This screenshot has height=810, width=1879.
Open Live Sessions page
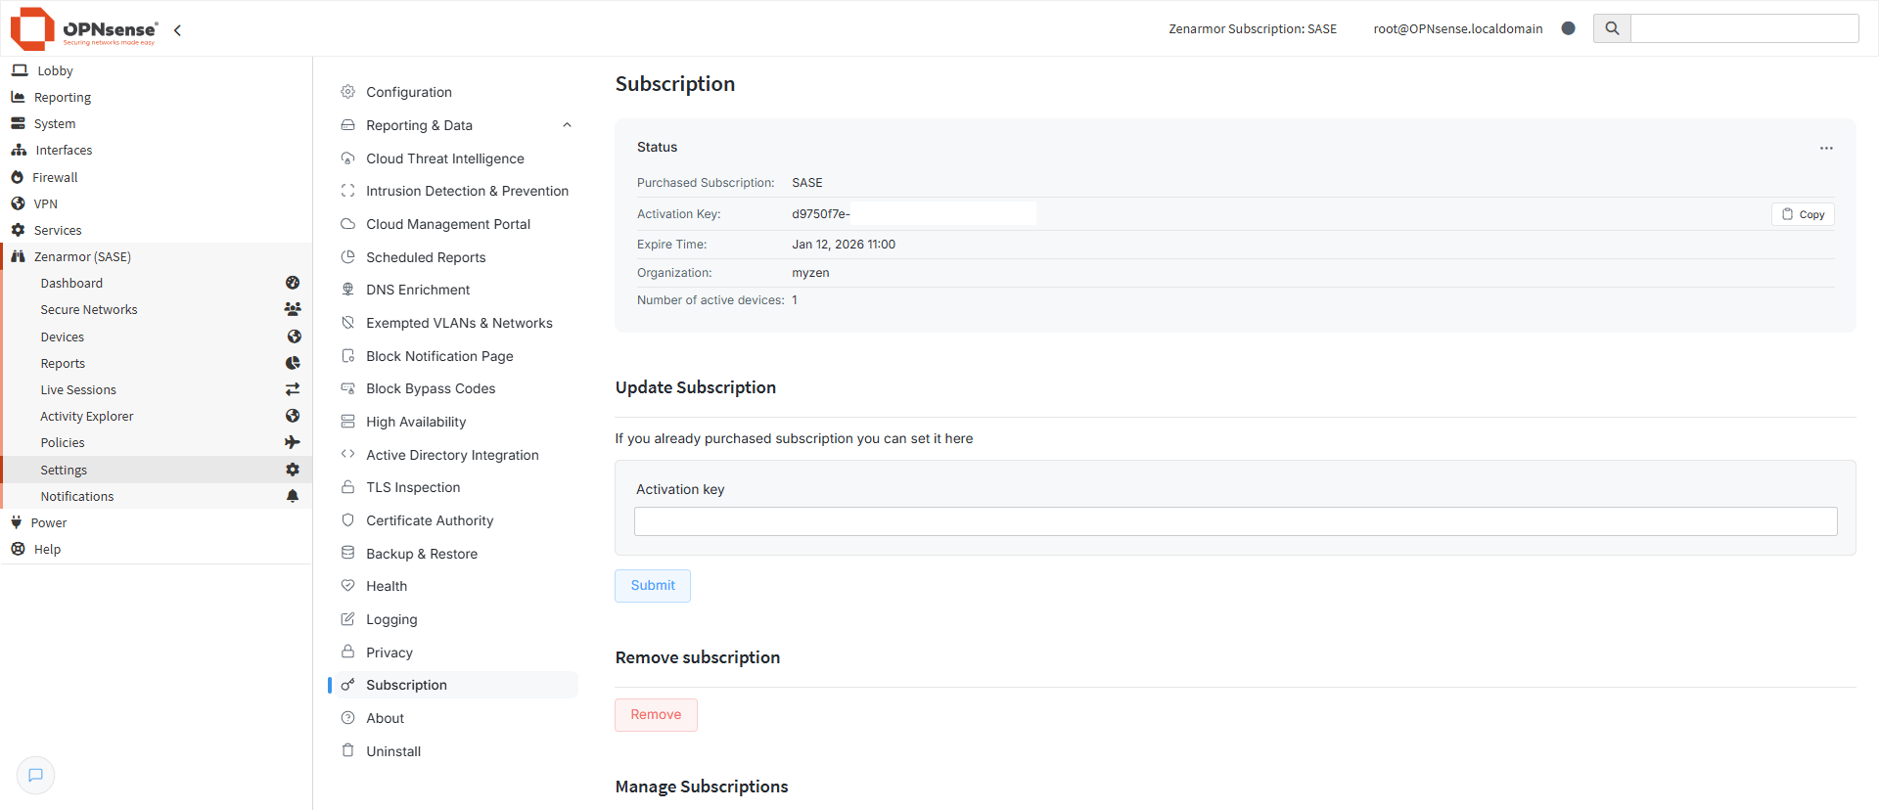click(78, 389)
